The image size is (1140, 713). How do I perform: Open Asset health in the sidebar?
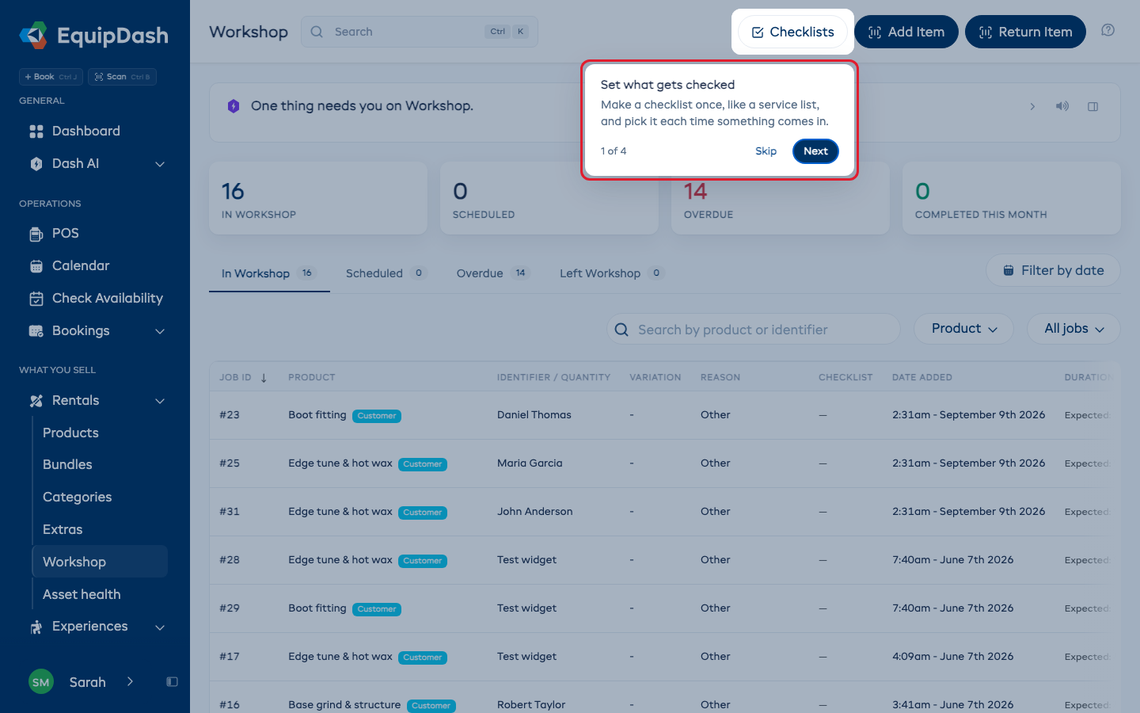(100, 594)
